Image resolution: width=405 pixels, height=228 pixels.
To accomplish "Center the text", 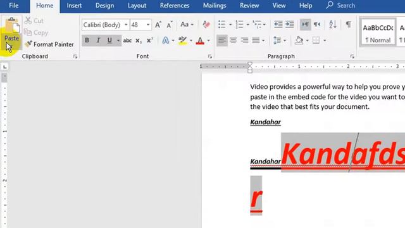I will point(234,41).
